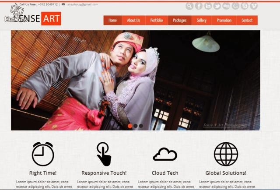Select the Packages menu item

(x=180, y=20)
